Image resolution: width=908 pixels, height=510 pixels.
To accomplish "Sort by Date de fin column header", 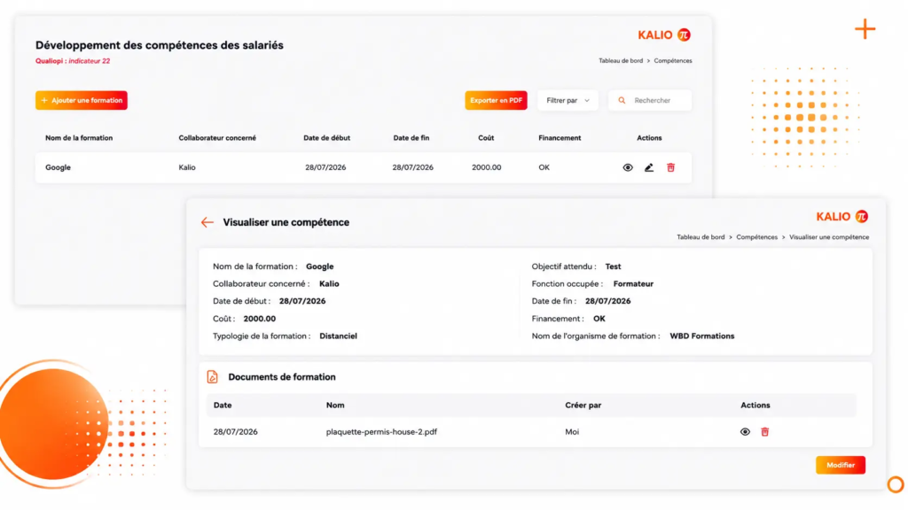I will (411, 138).
